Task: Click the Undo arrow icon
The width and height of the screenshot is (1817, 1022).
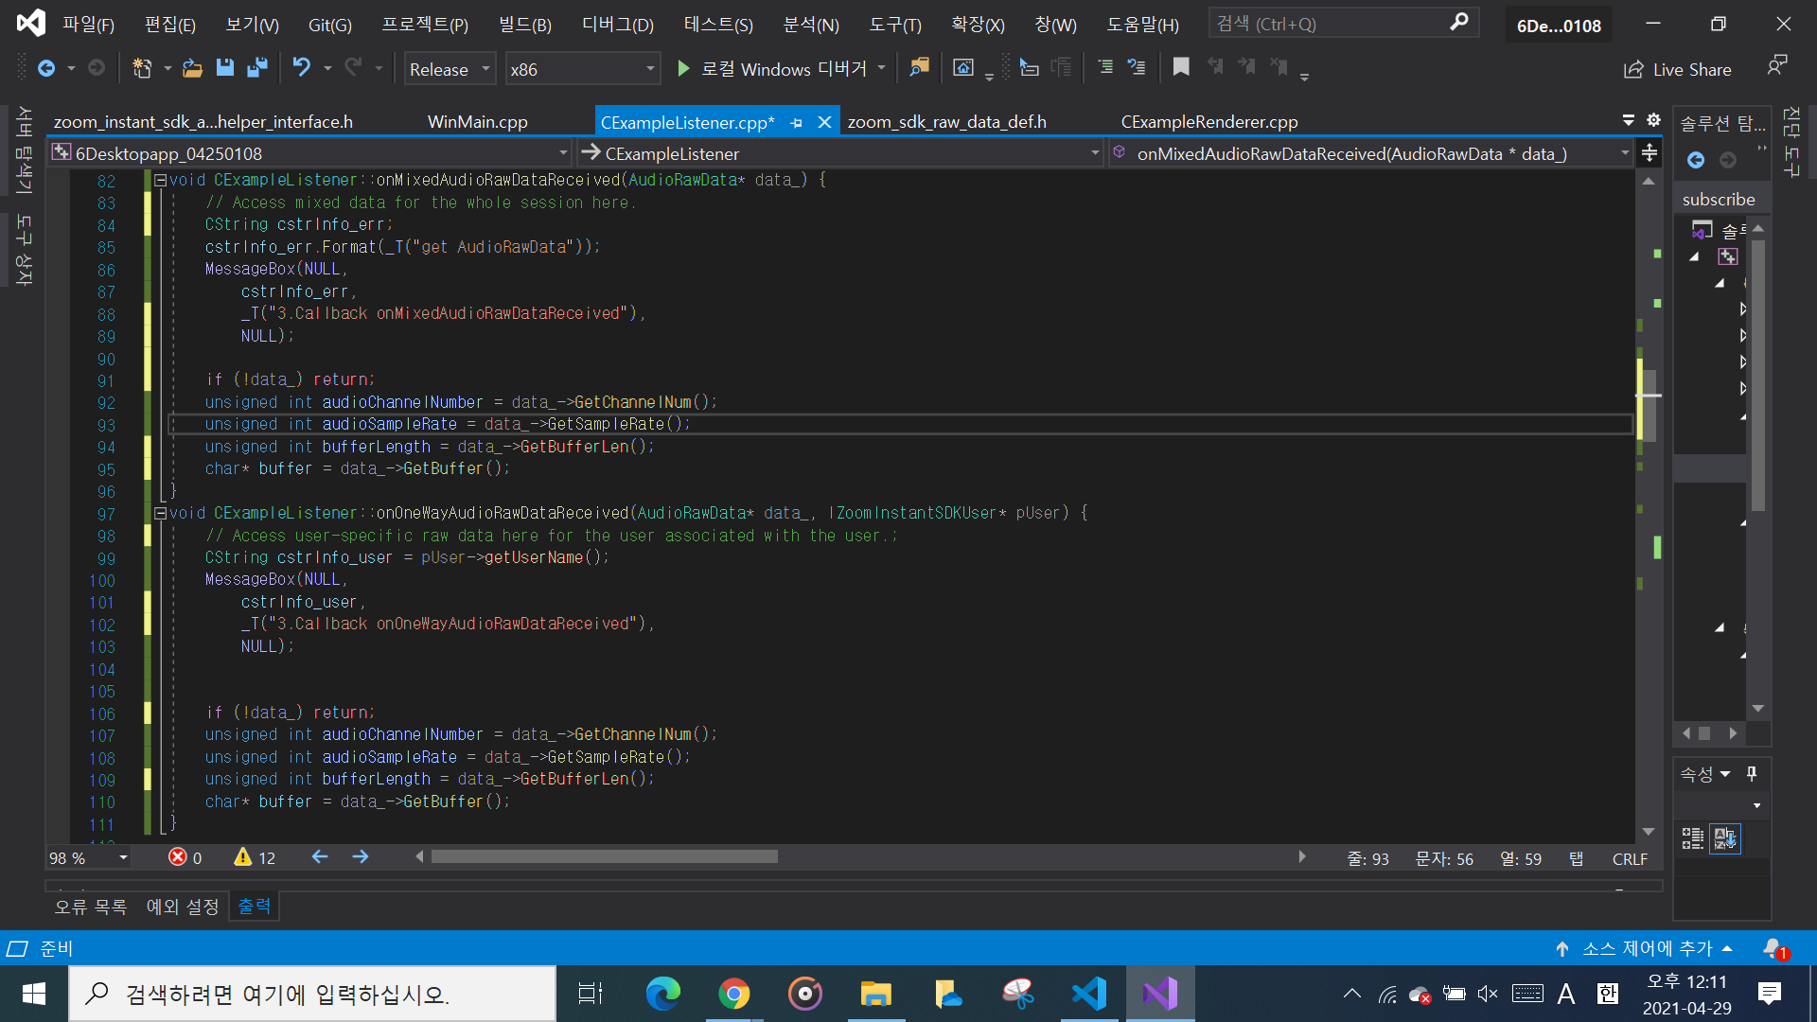Action: pyautogui.click(x=301, y=68)
